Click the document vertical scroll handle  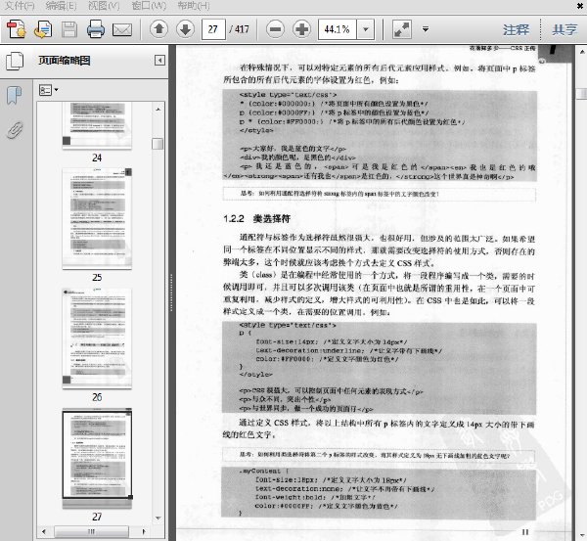pos(582,93)
